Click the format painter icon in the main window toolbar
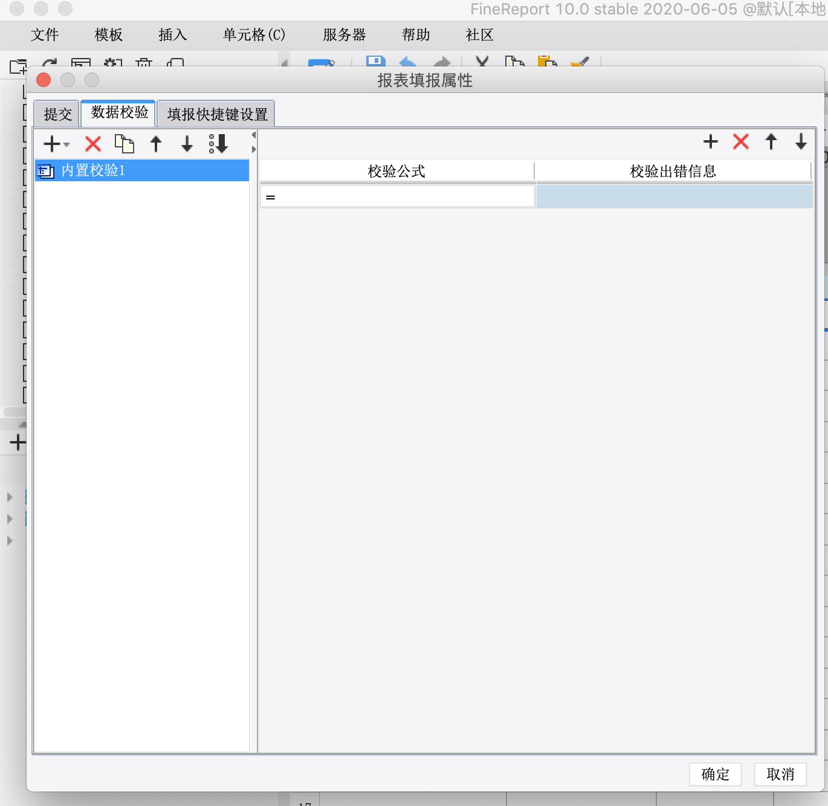828x806 pixels. 580,61
